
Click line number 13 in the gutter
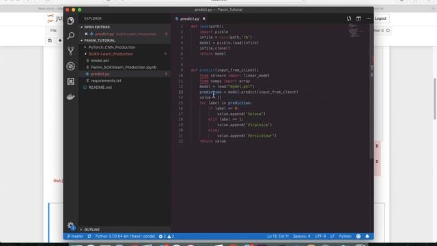click(181, 92)
